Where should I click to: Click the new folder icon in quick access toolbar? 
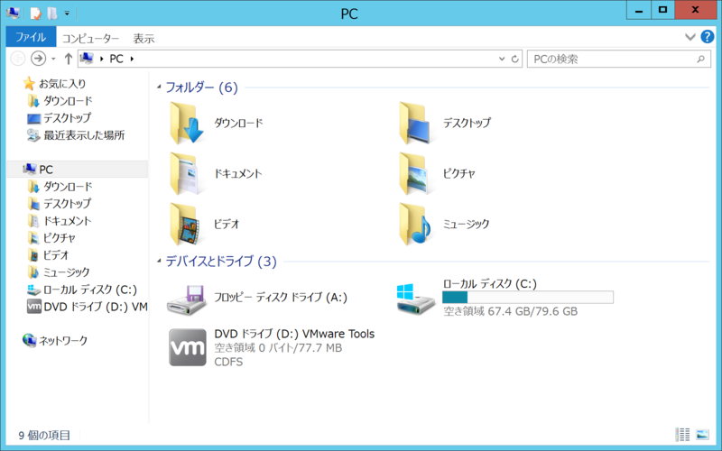(52, 13)
